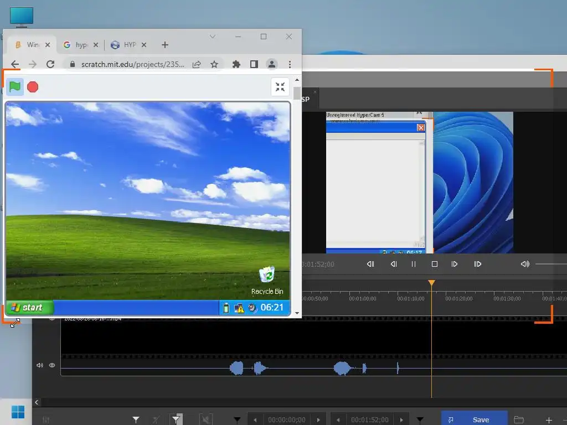Toggle audio track visibility eye
The height and width of the screenshot is (425, 567).
52,365
